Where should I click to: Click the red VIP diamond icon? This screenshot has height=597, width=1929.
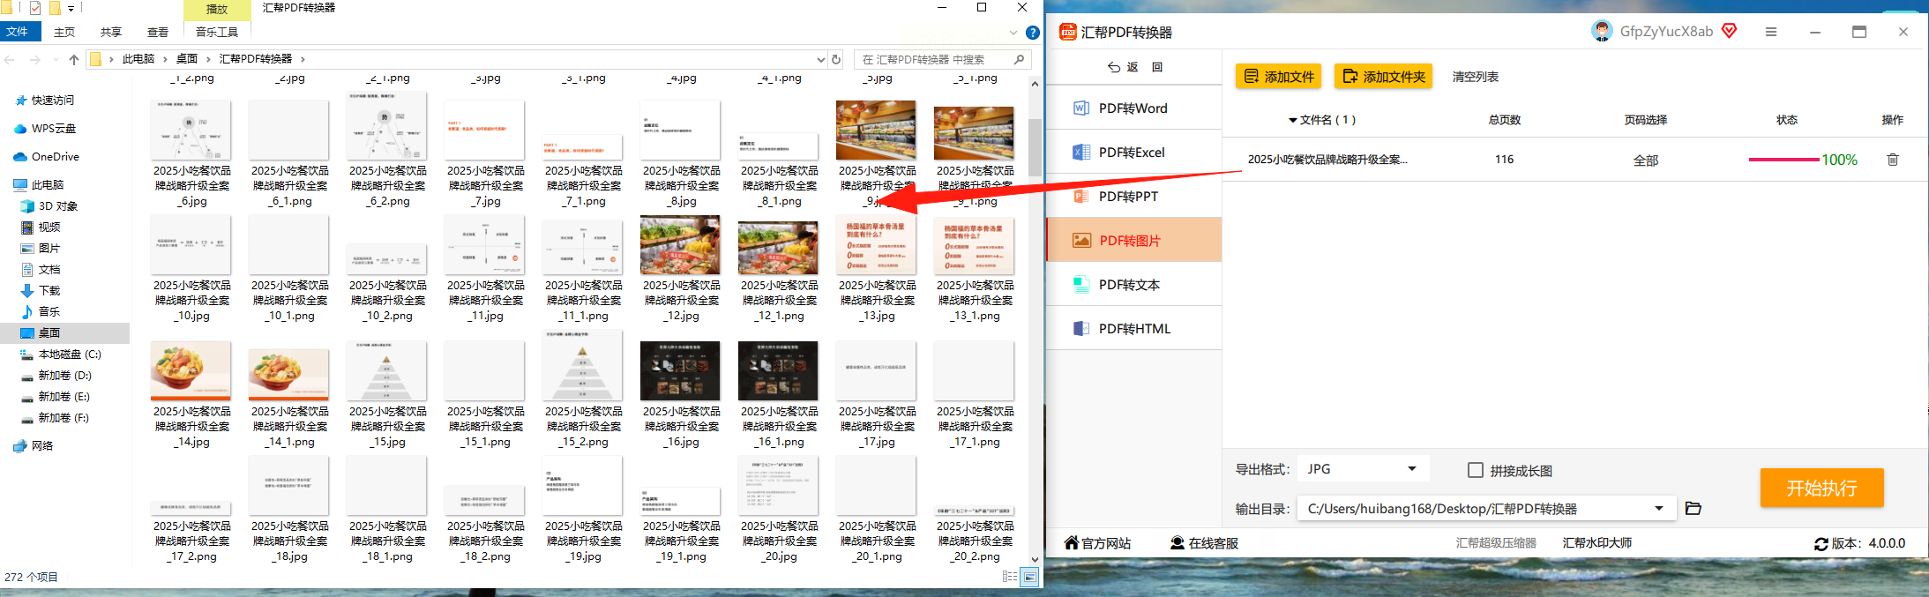point(1729,31)
